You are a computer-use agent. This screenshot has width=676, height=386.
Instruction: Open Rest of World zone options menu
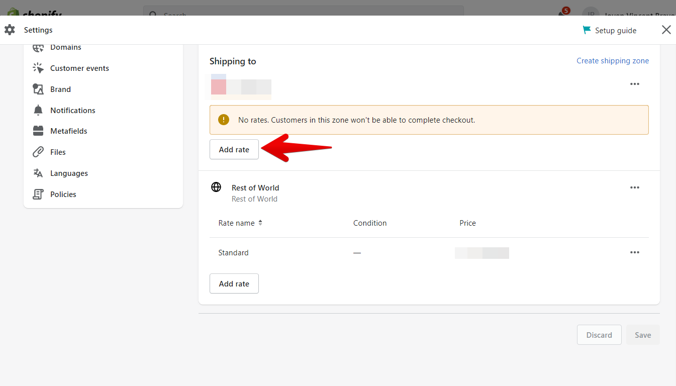click(635, 187)
